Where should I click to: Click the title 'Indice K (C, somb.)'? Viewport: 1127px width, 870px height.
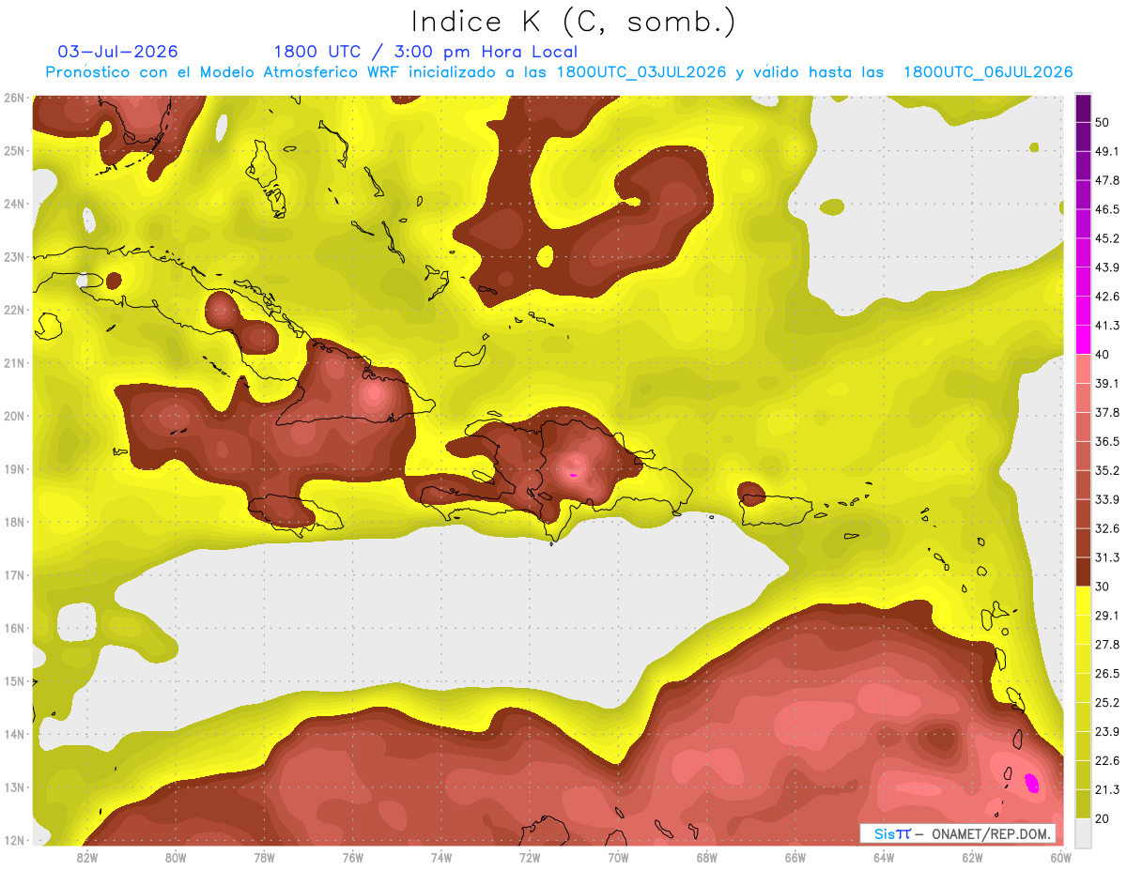point(574,22)
